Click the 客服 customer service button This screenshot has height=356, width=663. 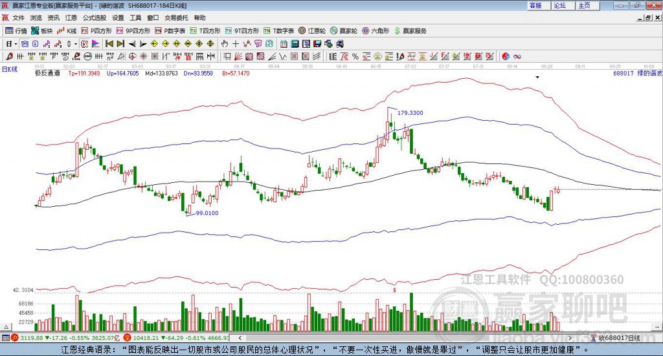(x=538, y=5)
